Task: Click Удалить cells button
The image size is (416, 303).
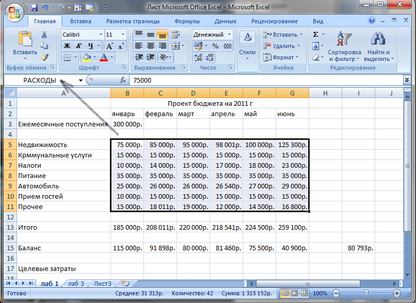Action: tap(281, 46)
